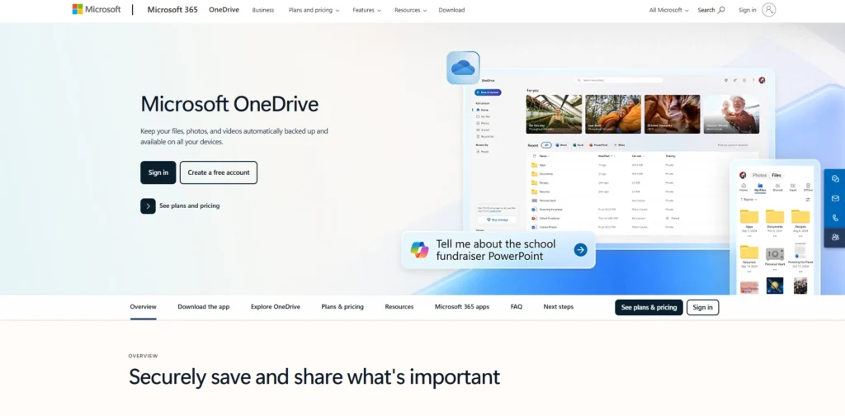Open the orange sleeping bag couple thumbnail

[x=613, y=114]
